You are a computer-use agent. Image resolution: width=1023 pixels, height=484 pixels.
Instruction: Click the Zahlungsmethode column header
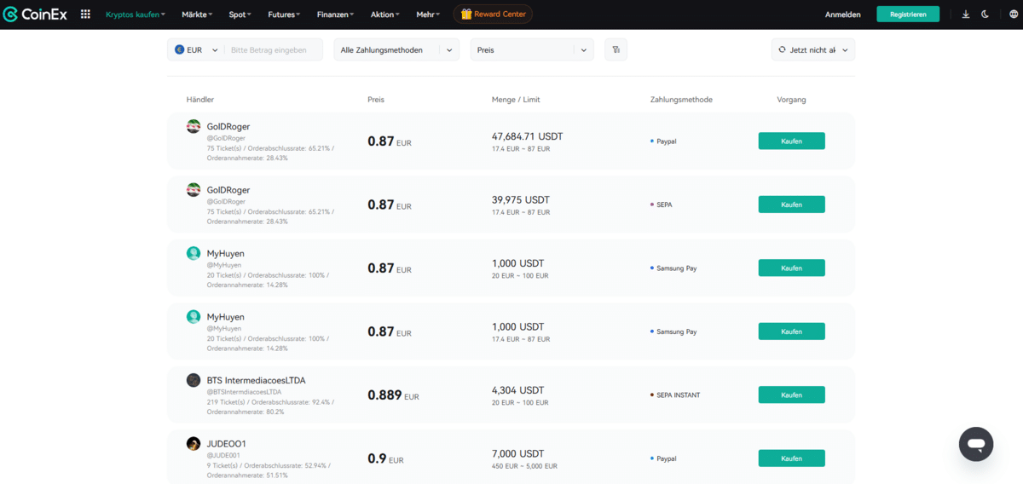click(681, 100)
